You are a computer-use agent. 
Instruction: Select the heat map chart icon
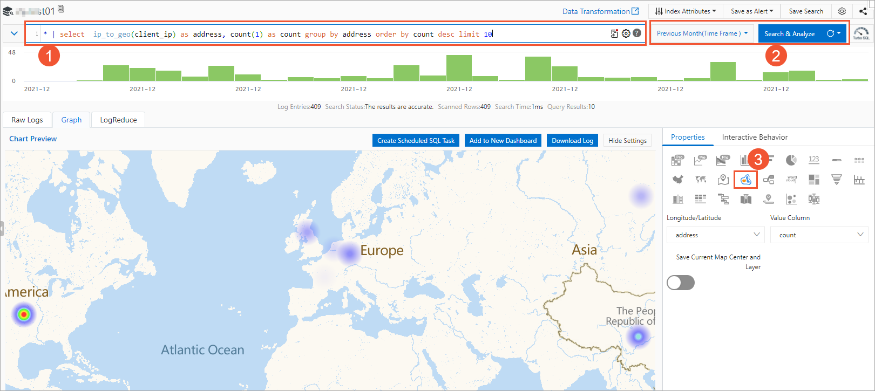coord(746,180)
